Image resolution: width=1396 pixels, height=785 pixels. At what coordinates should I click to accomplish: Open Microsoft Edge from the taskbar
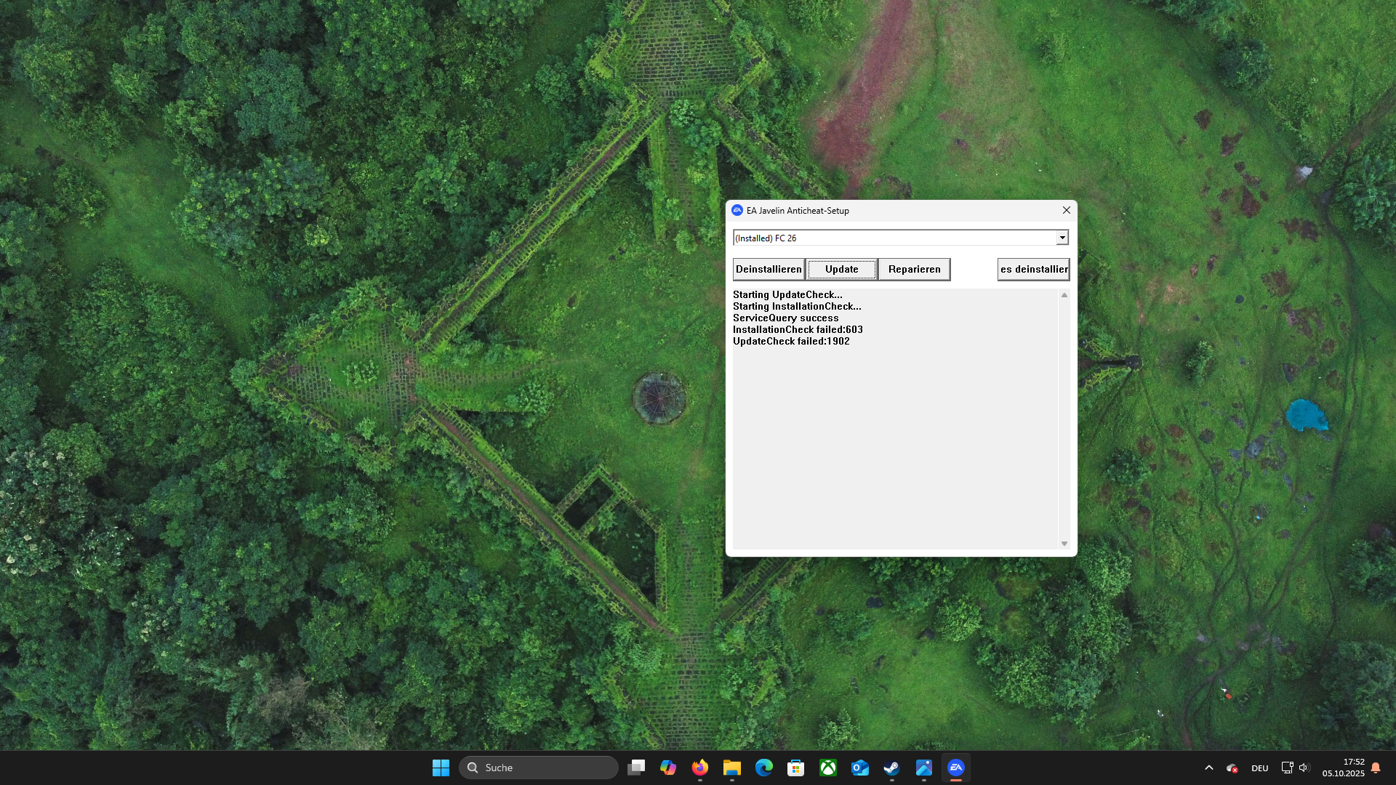click(764, 768)
